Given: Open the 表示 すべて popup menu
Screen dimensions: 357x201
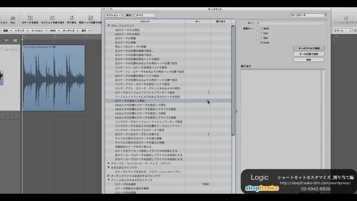Looking at the screenshot, I should [146, 15].
